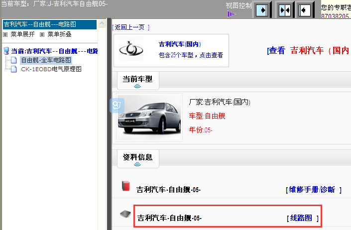
Task: Click 包含25个车型，点击查看 link
Action: 191,55
